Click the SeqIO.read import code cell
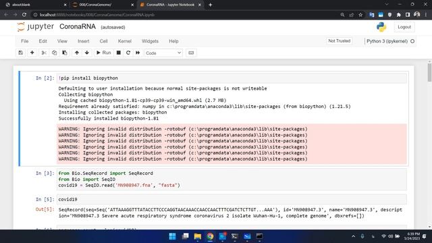Viewport: 432px width, 243px height. pos(232,179)
